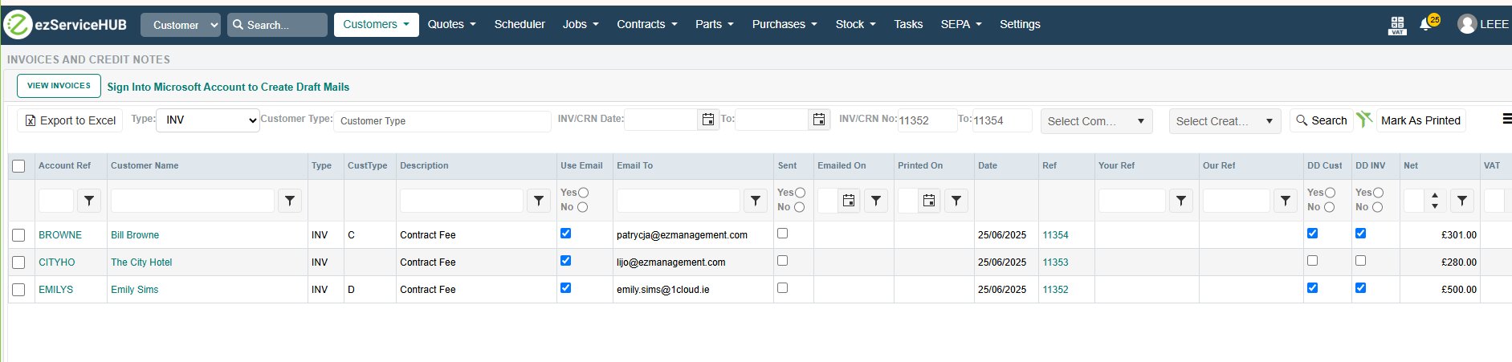Select the Yes radio under Use Email

[584, 193]
